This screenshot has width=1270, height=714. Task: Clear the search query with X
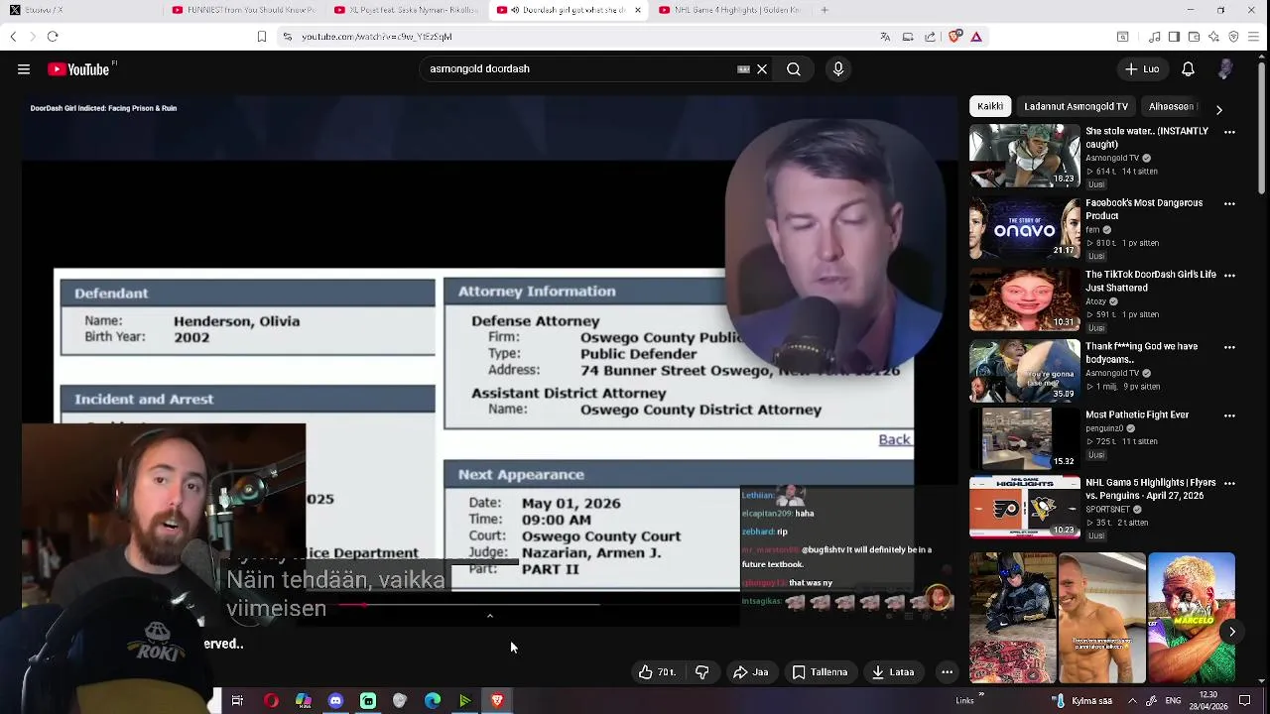762,69
